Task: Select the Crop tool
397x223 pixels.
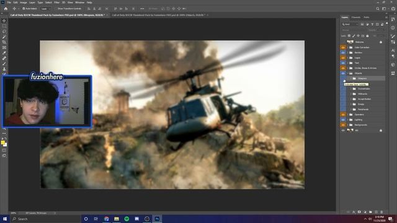Action: tap(4, 42)
